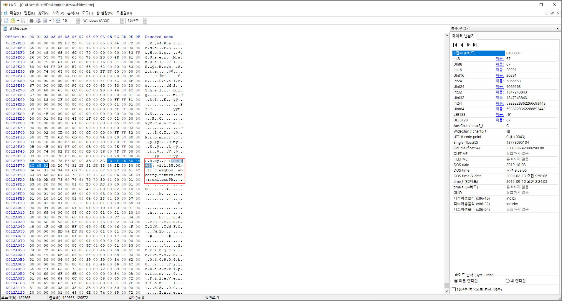Expand the recent files arrow beside the open icon
Image resolution: width=562 pixels, height=301 pixels.
click(18, 21)
